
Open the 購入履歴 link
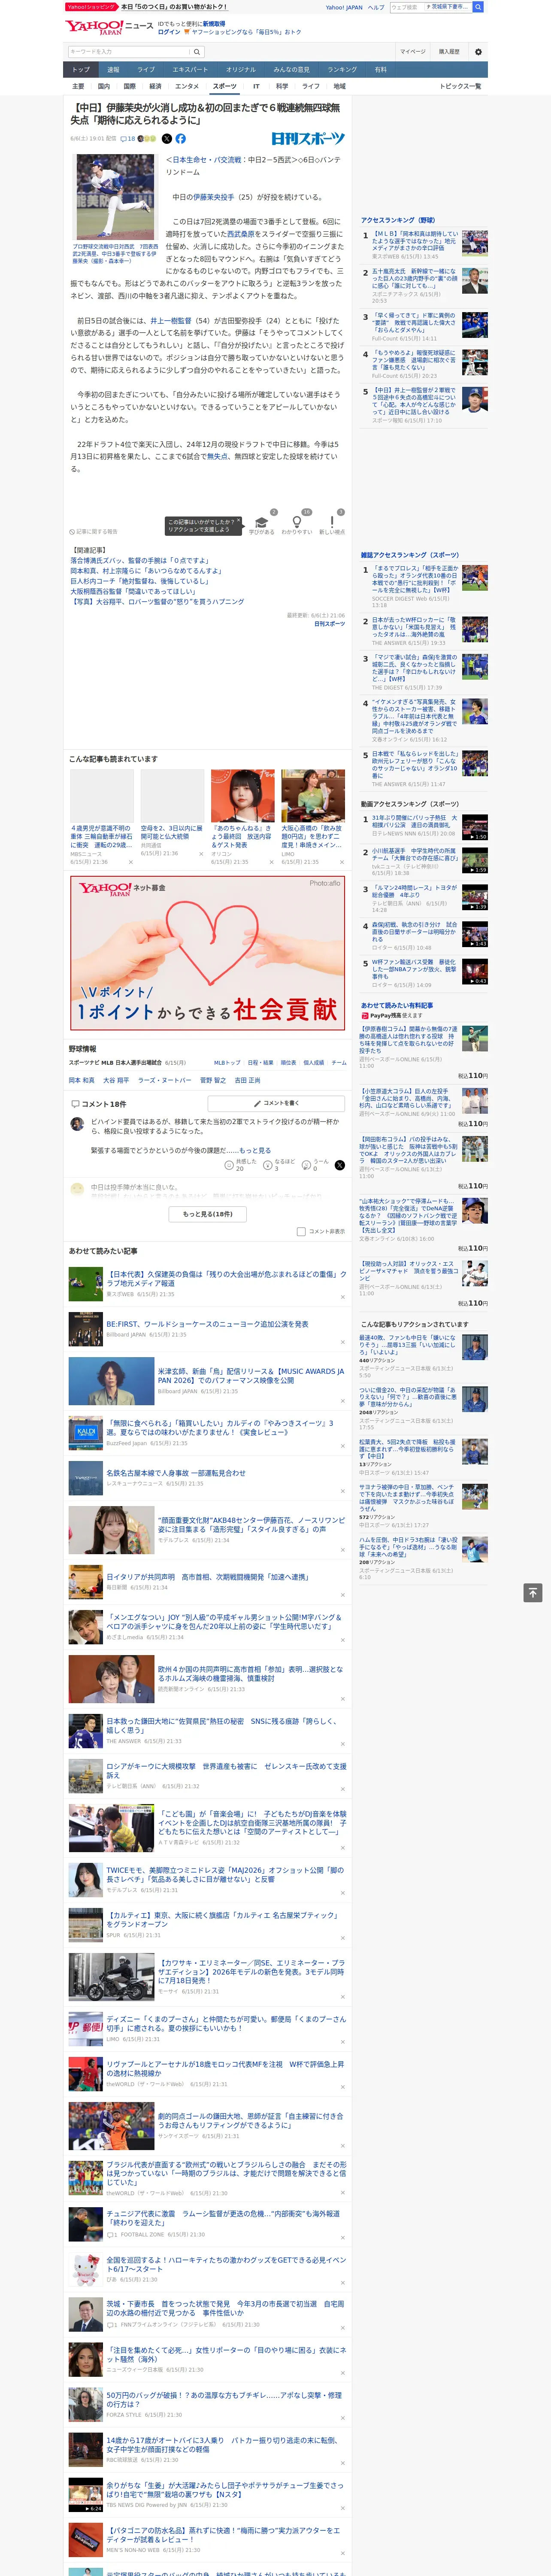[449, 52]
